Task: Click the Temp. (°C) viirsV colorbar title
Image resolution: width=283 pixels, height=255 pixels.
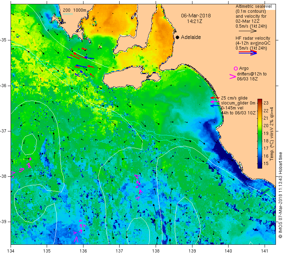Action: click(x=272, y=134)
